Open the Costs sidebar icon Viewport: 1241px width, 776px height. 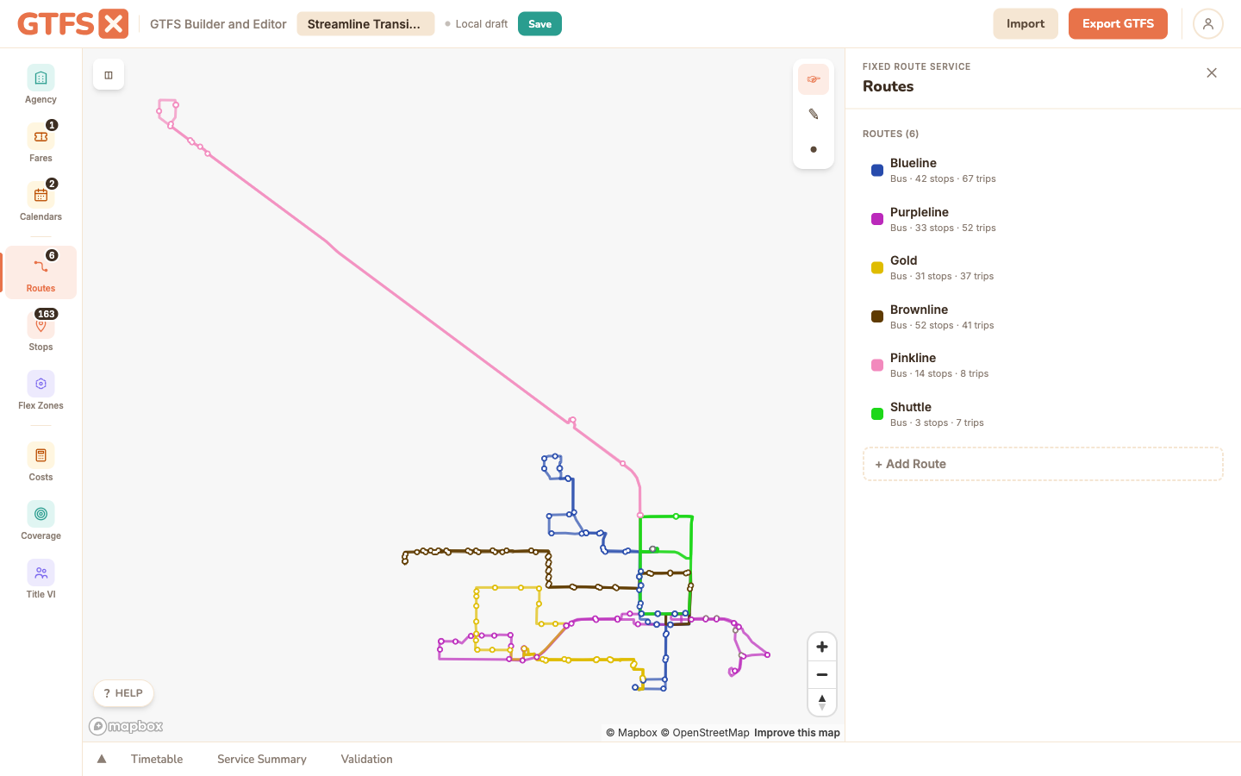(x=41, y=462)
